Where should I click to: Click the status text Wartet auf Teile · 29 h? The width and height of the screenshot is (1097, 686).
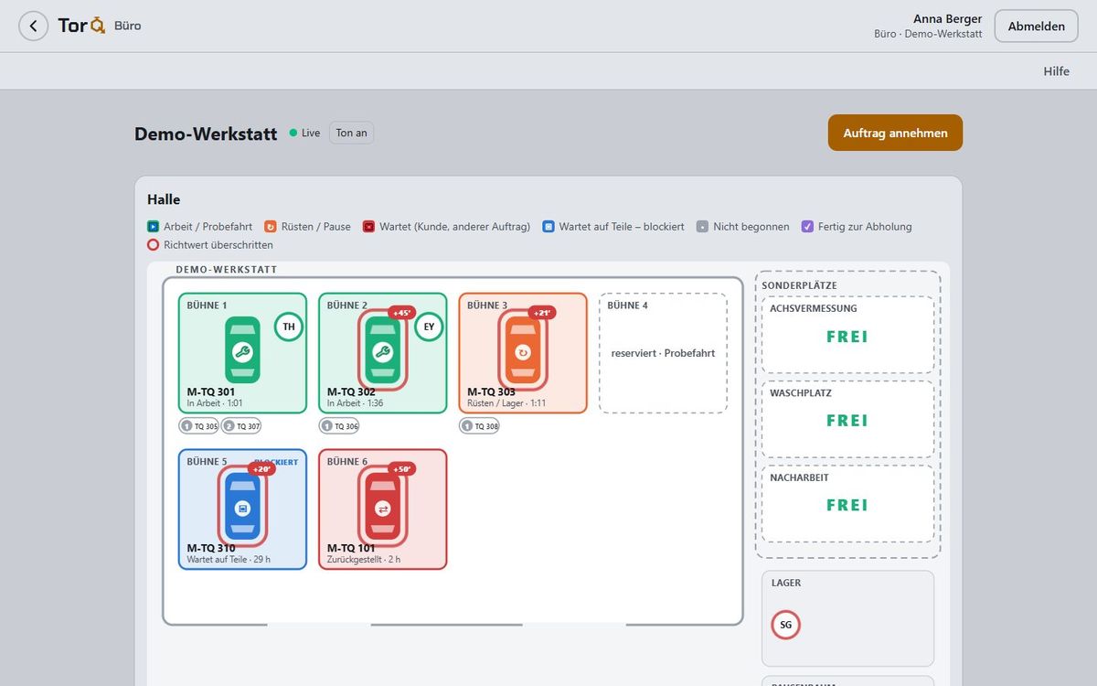[229, 560]
